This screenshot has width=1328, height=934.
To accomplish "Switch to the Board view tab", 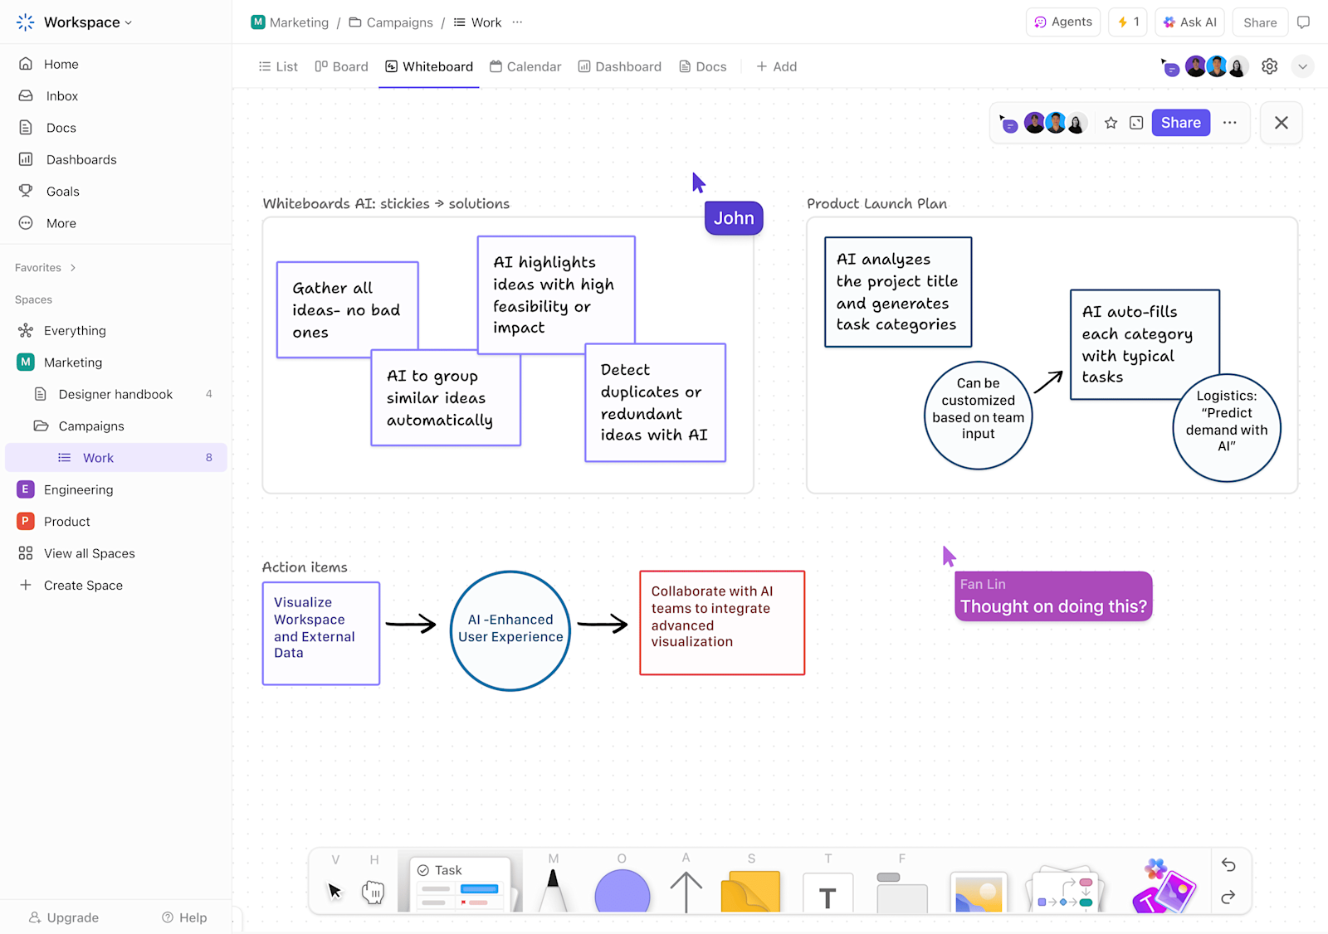I will [x=341, y=66].
